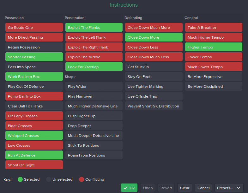Toggle the Retain Possession instruction
The width and height of the screenshot is (248, 193).
tap(34, 47)
